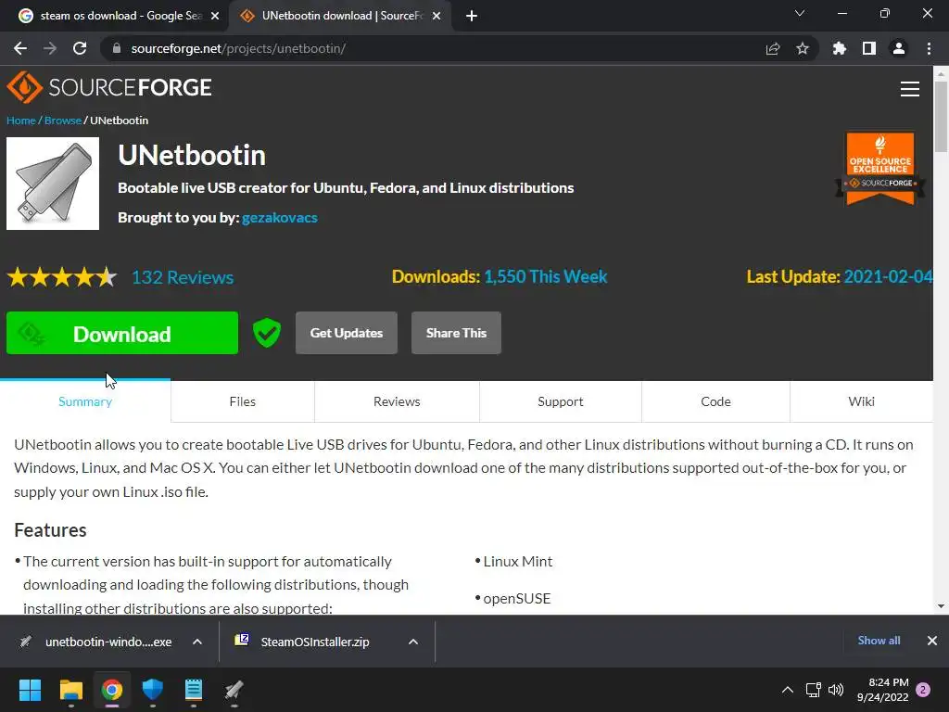Close the Google Search tab

pos(215,16)
